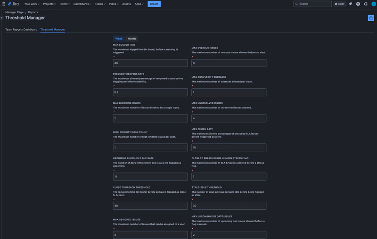Open the help question mark icon
The width and height of the screenshot is (377, 239).
point(358,4)
